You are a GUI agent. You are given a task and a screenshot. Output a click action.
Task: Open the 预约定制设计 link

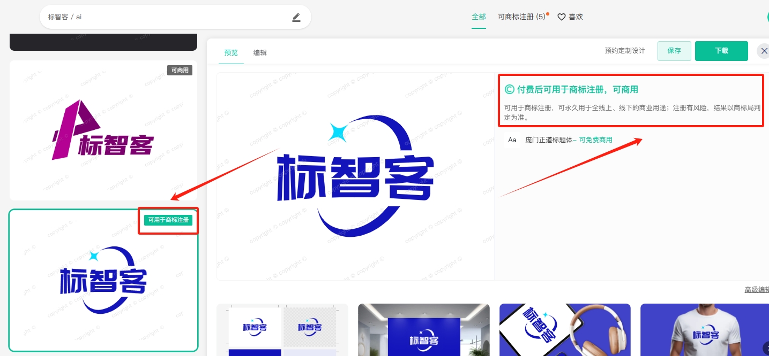(x=625, y=51)
